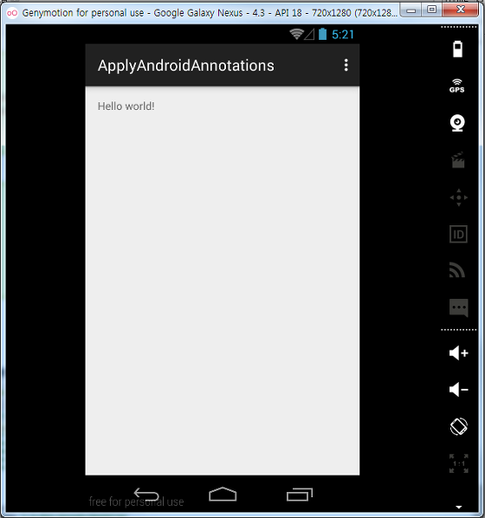This screenshot has height=518, width=485.
Task: Open the device ID widget
Action: [x=458, y=234]
